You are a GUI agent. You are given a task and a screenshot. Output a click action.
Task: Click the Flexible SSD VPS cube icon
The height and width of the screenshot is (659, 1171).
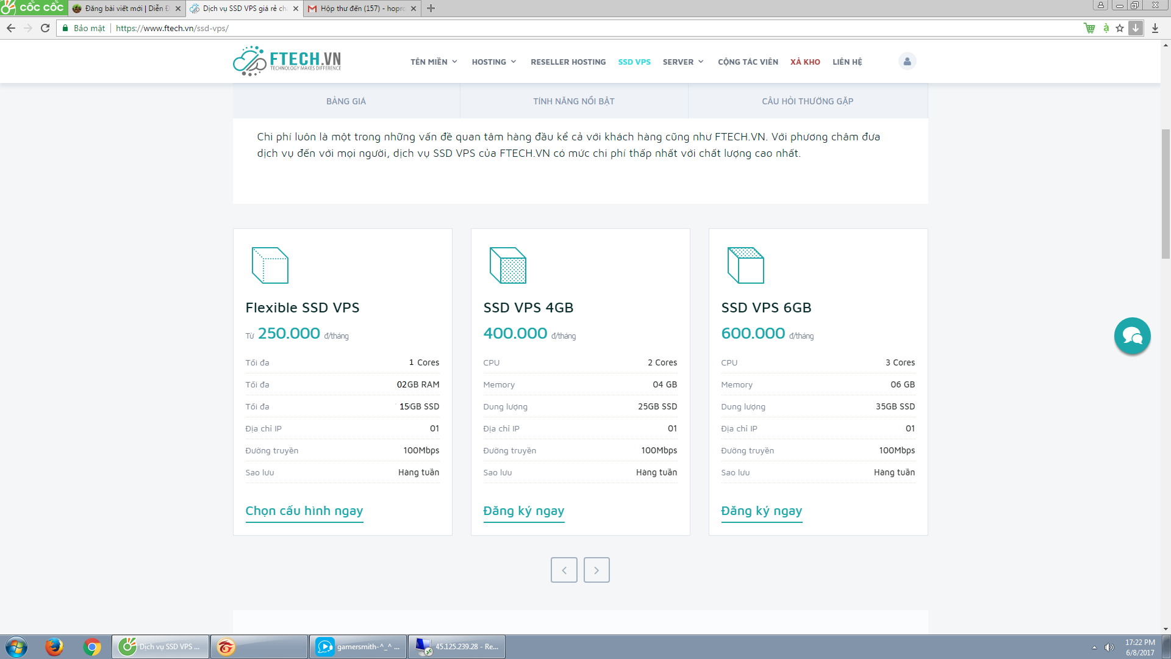point(270,265)
